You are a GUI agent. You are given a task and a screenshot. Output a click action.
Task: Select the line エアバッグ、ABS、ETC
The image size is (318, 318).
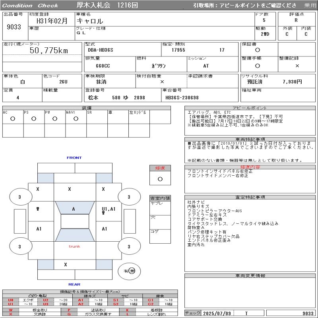[x=209, y=112]
